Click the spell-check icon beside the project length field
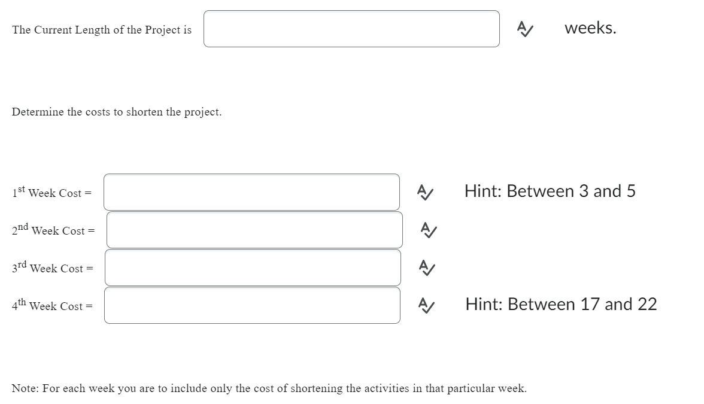 tap(525, 29)
